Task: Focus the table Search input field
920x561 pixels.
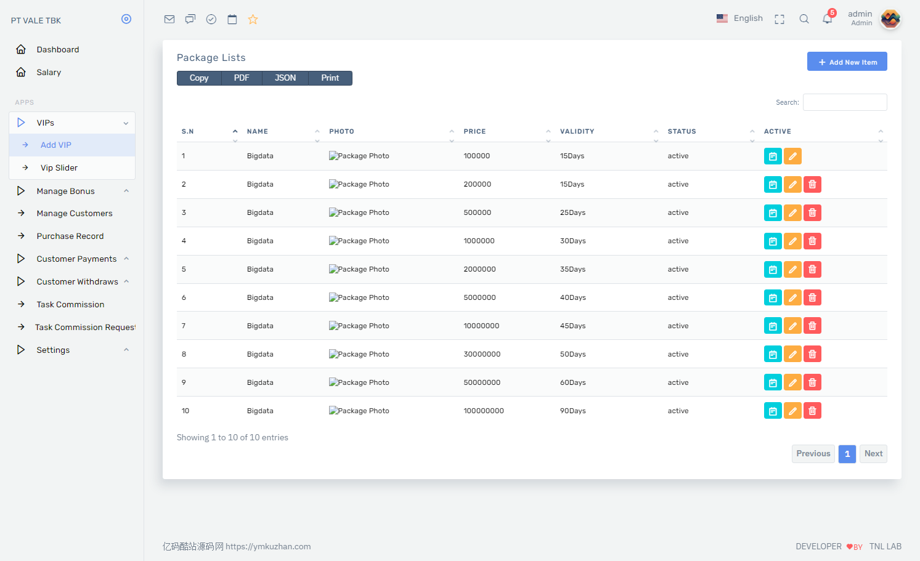Action: [845, 102]
